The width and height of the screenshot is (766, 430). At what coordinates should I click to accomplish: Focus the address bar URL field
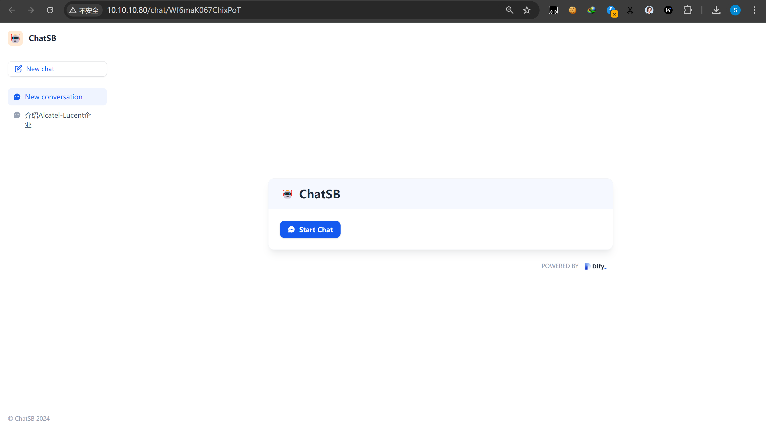[297, 10]
